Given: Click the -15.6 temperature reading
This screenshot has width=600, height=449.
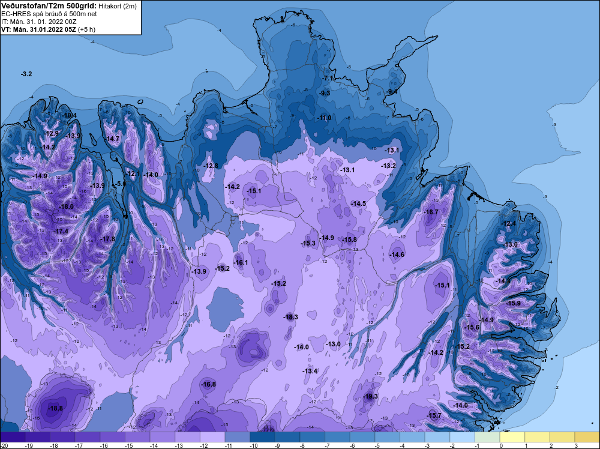Looking at the screenshot, I should pyautogui.click(x=472, y=327).
